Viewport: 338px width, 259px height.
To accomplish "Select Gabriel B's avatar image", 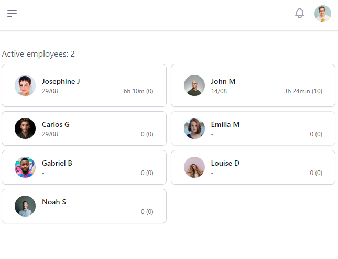I will coord(25,167).
